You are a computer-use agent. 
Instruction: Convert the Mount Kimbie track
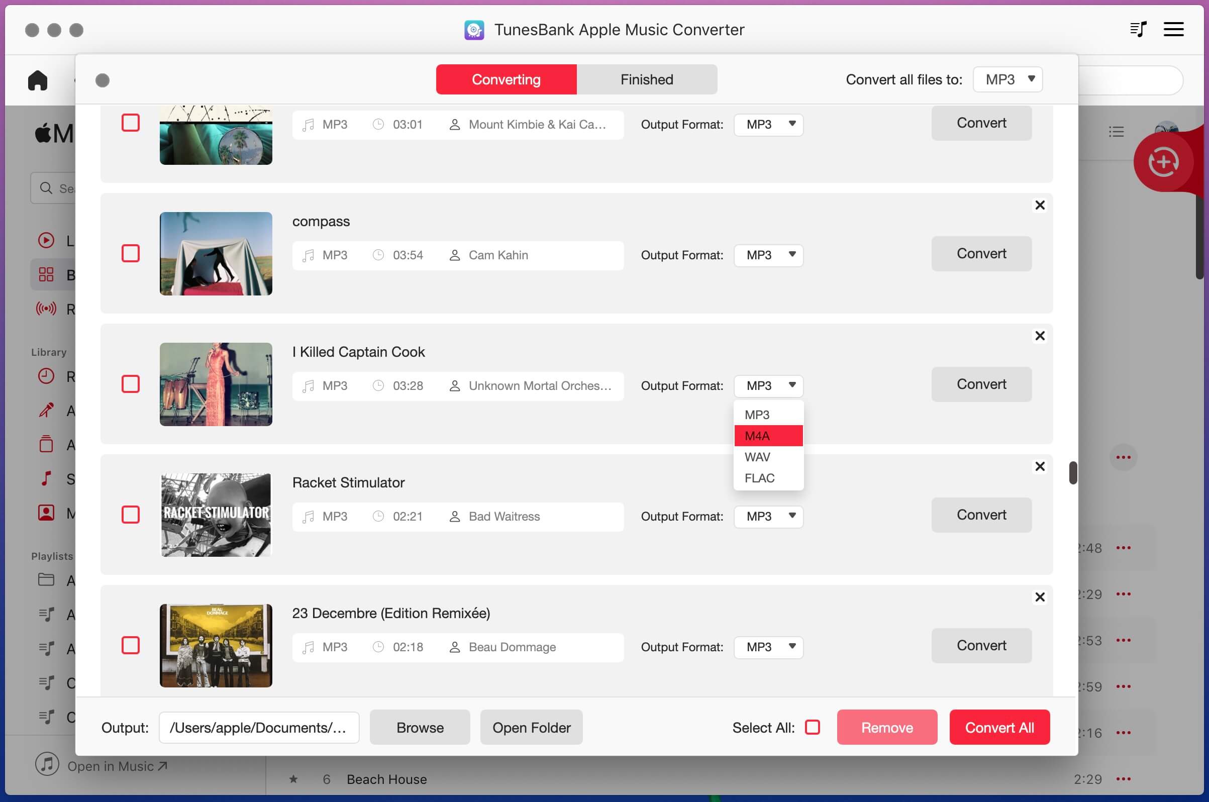981,123
